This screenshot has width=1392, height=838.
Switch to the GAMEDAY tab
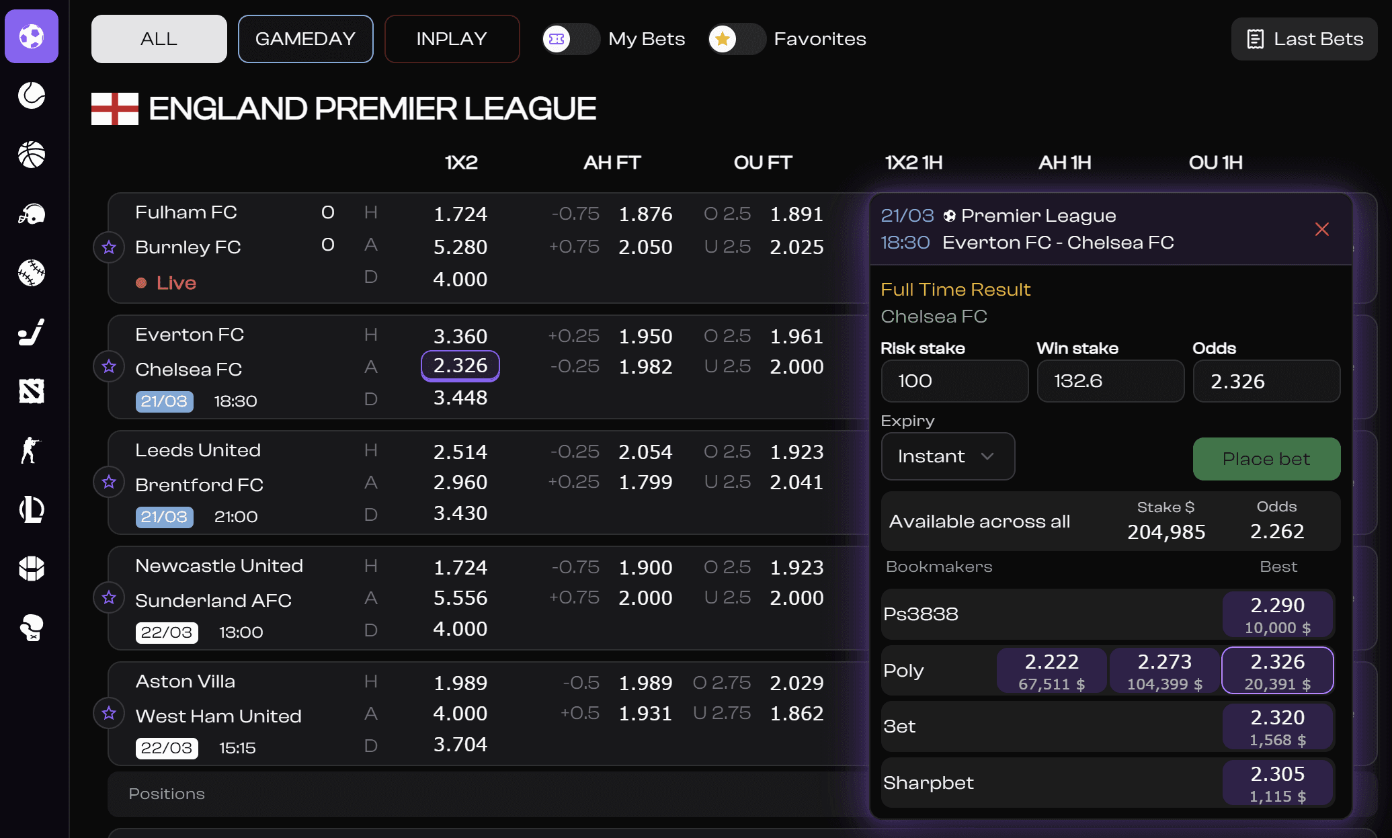pyautogui.click(x=306, y=38)
